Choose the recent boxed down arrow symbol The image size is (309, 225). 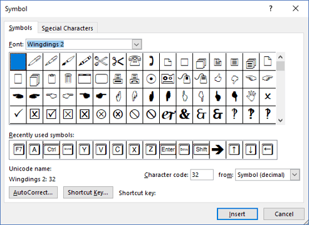point(251,149)
